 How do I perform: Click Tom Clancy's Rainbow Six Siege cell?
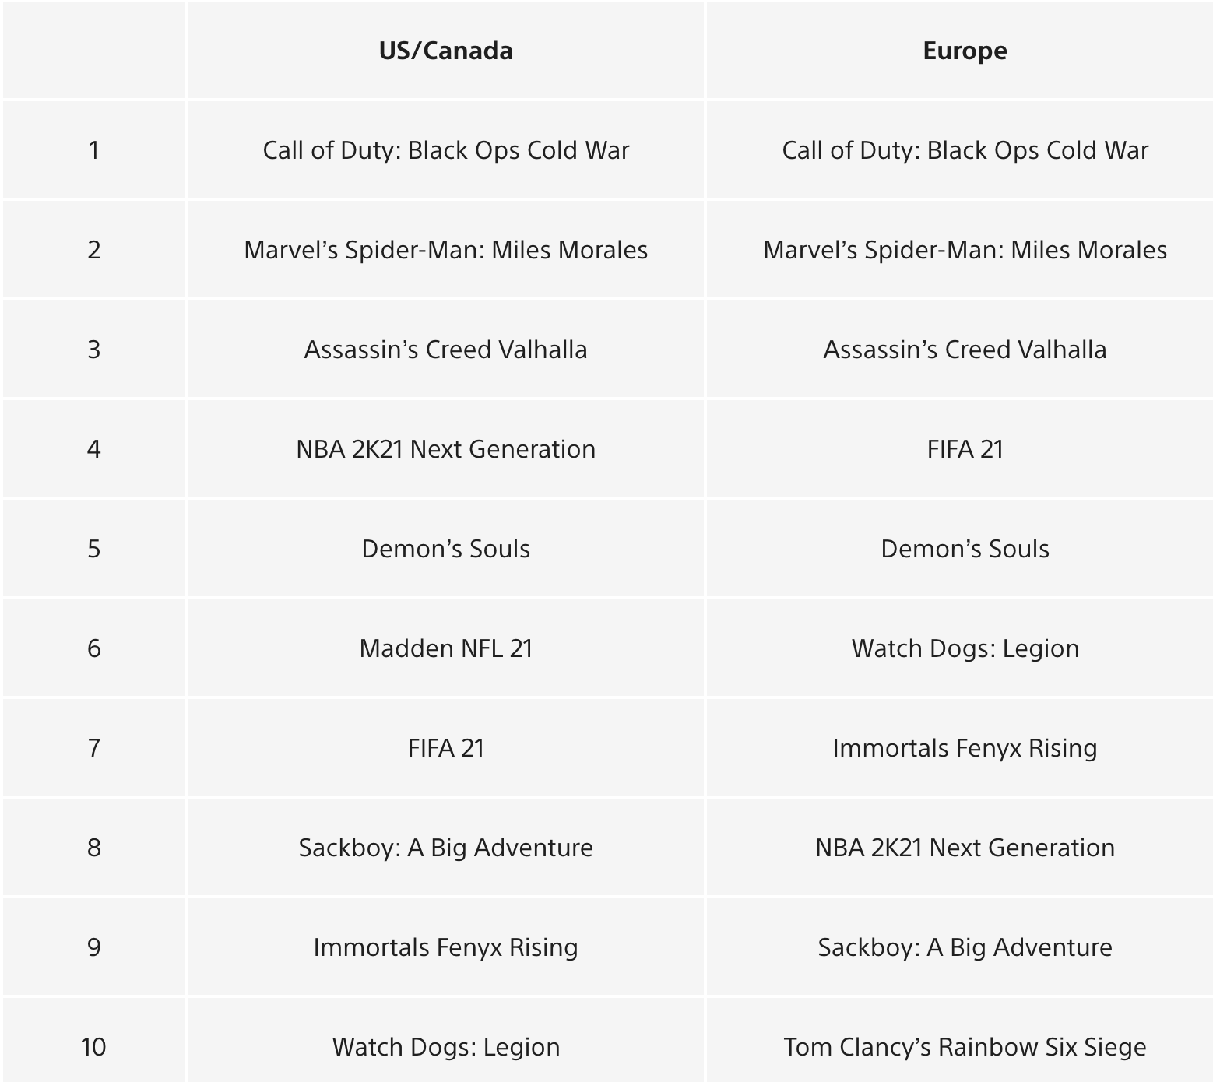click(965, 1047)
